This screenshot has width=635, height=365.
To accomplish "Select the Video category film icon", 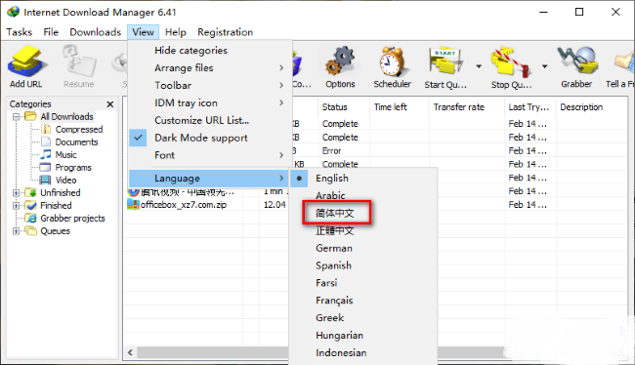I will [x=45, y=181].
